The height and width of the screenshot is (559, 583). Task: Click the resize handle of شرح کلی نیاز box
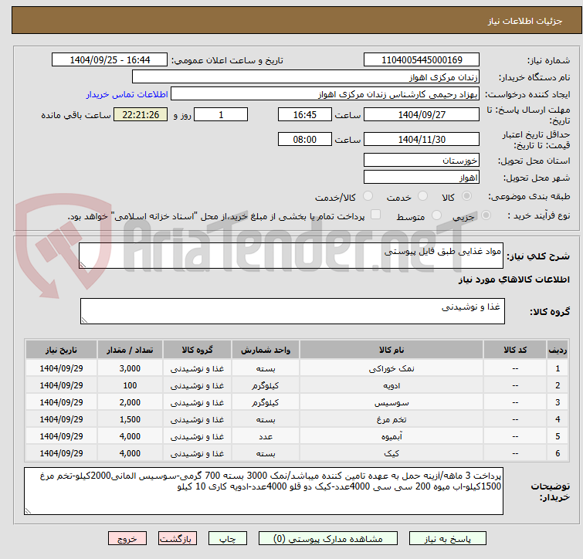click(83, 265)
